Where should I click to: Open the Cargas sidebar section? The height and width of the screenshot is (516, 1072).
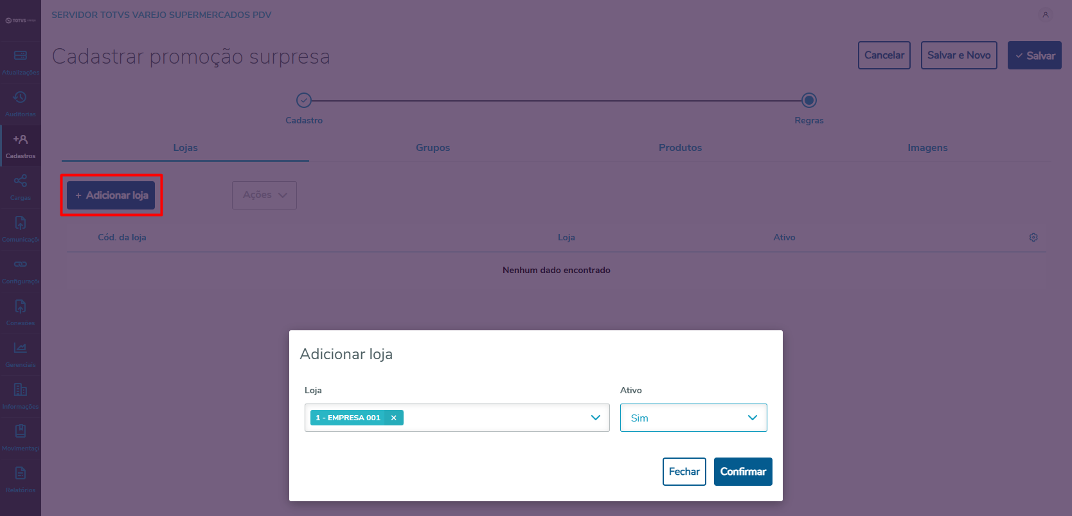coord(21,188)
